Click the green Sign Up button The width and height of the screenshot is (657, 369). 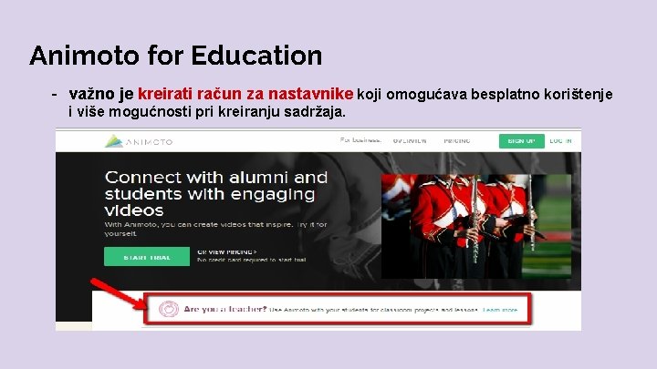522,141
